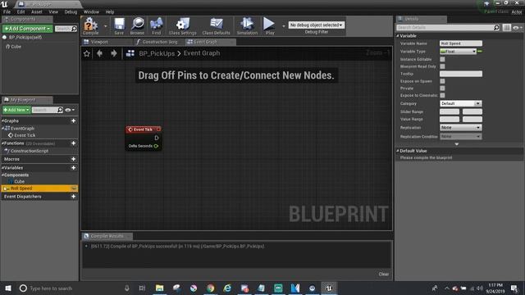Click BP_PickUps breadcrumb link
The width and height of the screenshot is (525, 295).
tap(157, 53)
